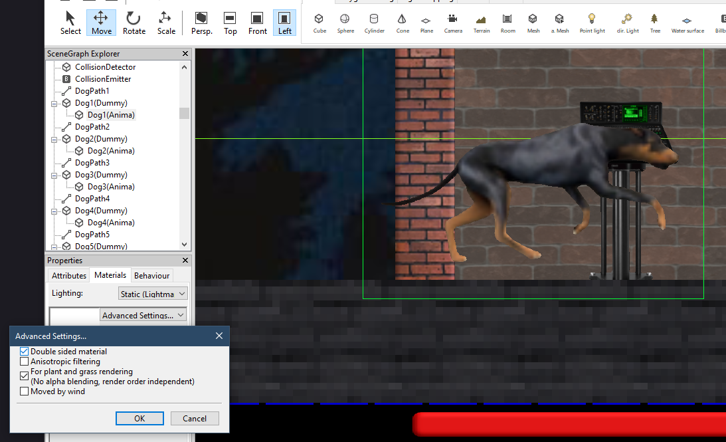Add a Room object
Image resolution: width=726 pixels, height=442 pixels.
(507, 23)
